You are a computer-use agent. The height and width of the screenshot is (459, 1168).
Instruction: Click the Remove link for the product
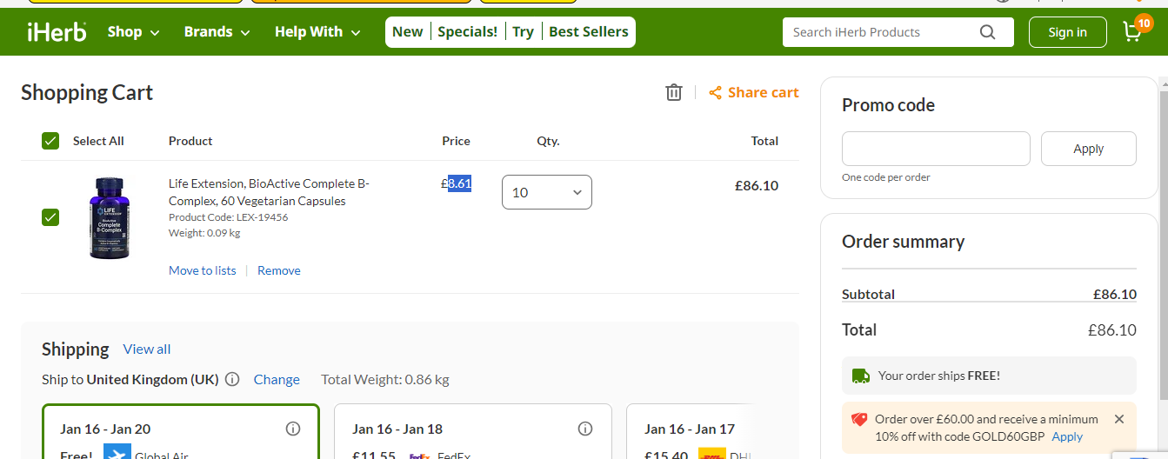279,270
